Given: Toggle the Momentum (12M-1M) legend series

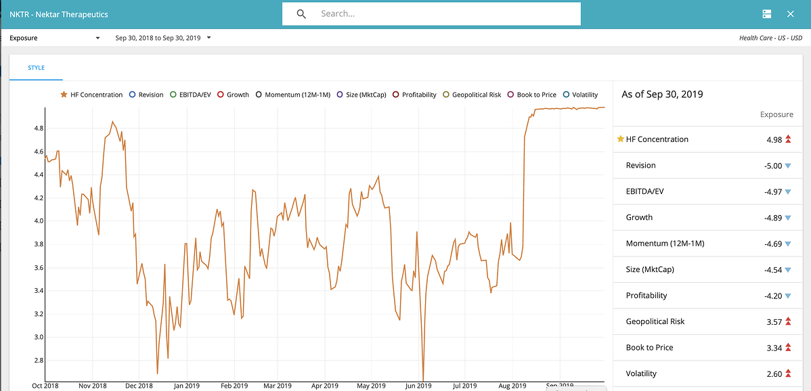Looking at the screenshot, I should pos(292,95).
